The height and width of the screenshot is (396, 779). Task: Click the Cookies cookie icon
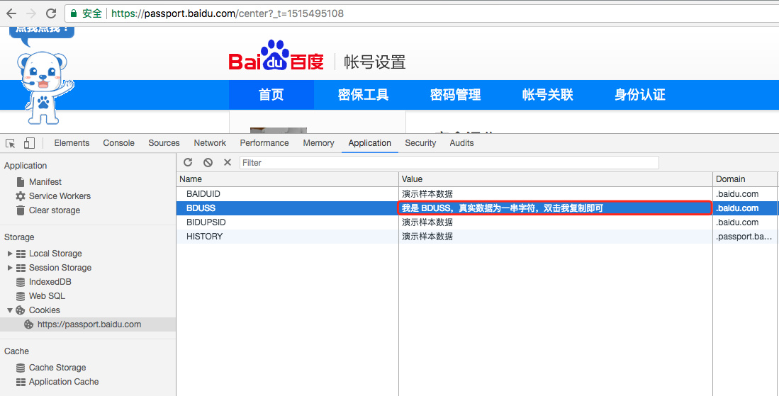(x=21, y=310)
